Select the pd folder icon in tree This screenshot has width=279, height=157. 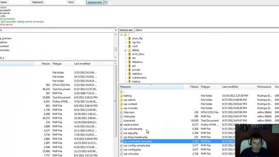point(129,66)
